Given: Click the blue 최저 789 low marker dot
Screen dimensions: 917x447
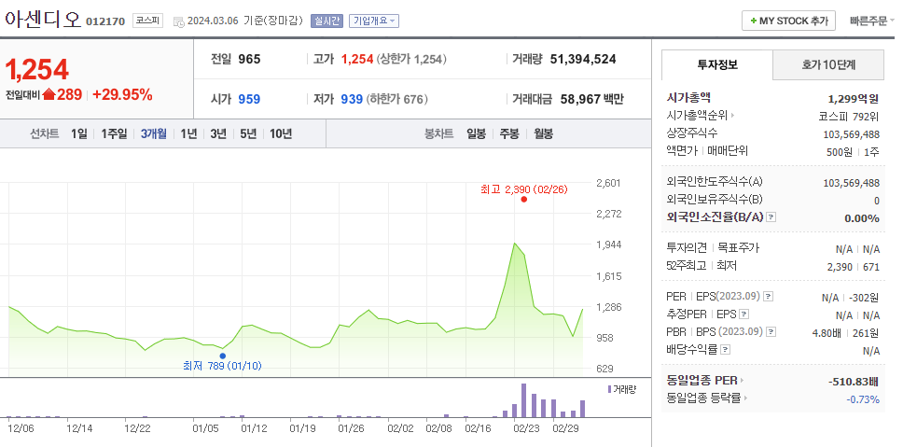Looking at the screenshot, I should pos(222,356).
